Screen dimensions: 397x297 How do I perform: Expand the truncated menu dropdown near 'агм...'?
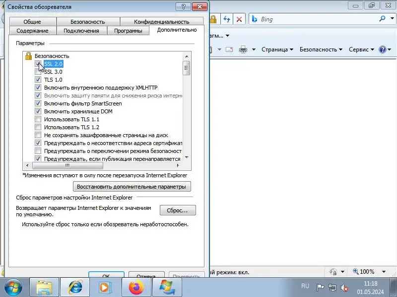tap(227, 36)
